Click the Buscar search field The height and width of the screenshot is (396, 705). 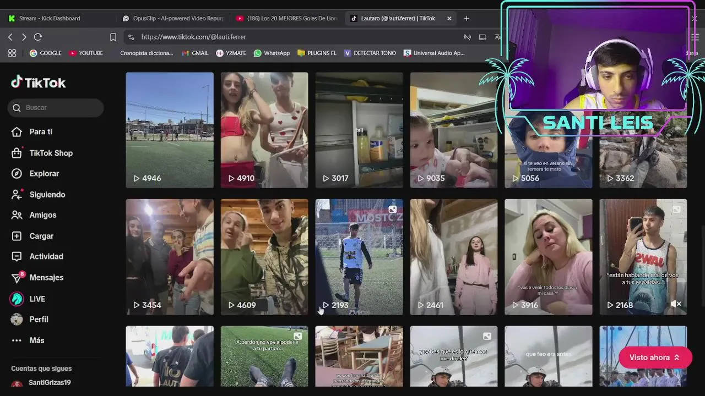[x=56, y=108]
